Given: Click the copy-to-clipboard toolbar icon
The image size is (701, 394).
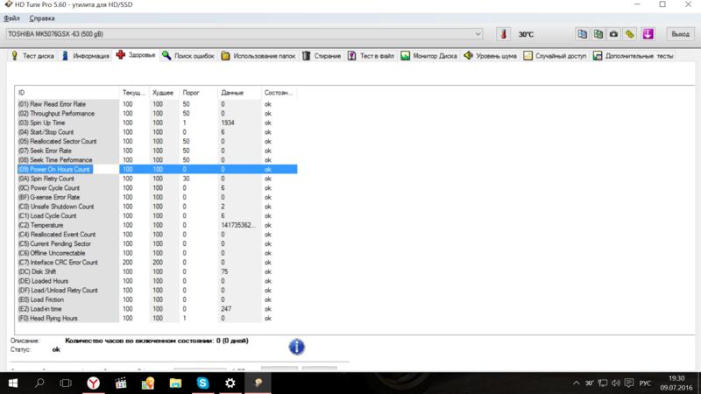Looking at the screenshot, I should (x=582, y=34).
